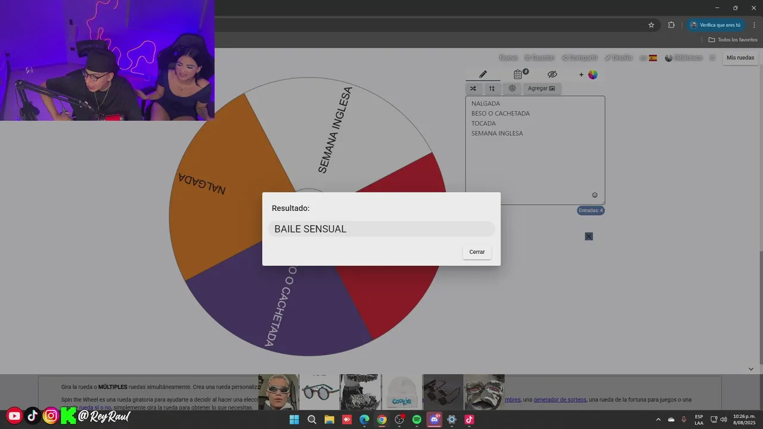Image resolution: width=763 pixels, height=429 pixels.
Task: Open advanced entry options gear
Action: tap(511, 88)
